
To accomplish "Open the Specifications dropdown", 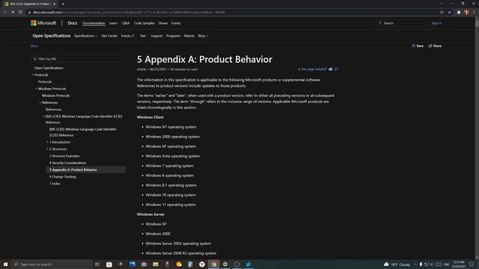I will pos(85,36).
